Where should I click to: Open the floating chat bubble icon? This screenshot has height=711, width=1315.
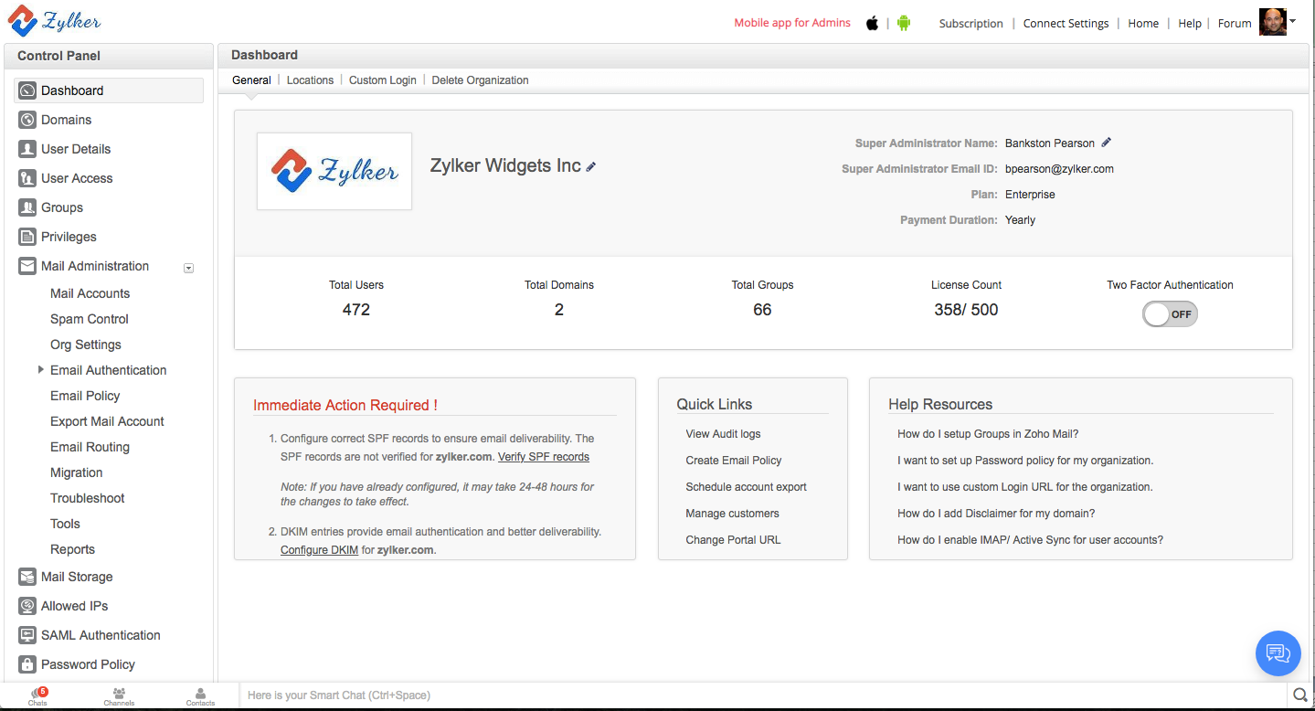(1278, 653)
